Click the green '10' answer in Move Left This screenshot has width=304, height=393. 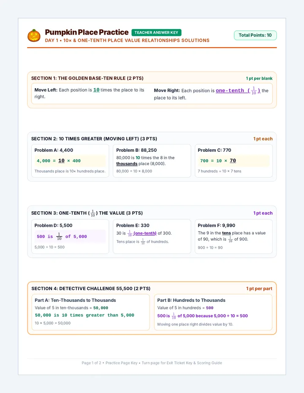(x=96, y=90)
